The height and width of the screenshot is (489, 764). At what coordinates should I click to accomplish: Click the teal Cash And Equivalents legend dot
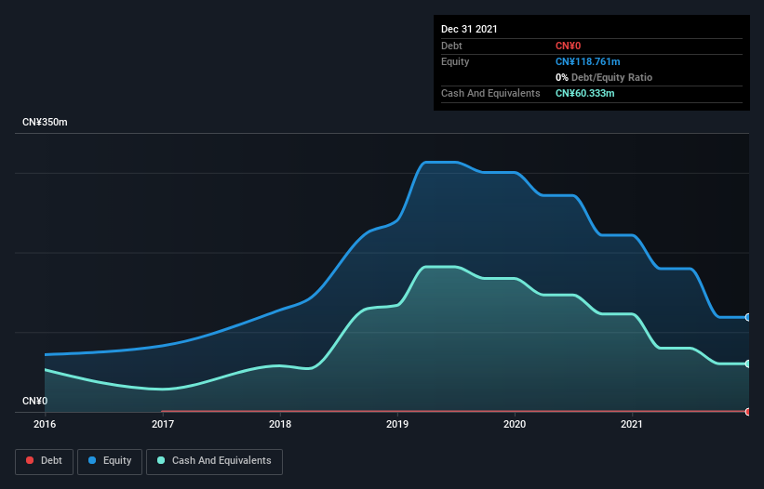pos(162,460)
